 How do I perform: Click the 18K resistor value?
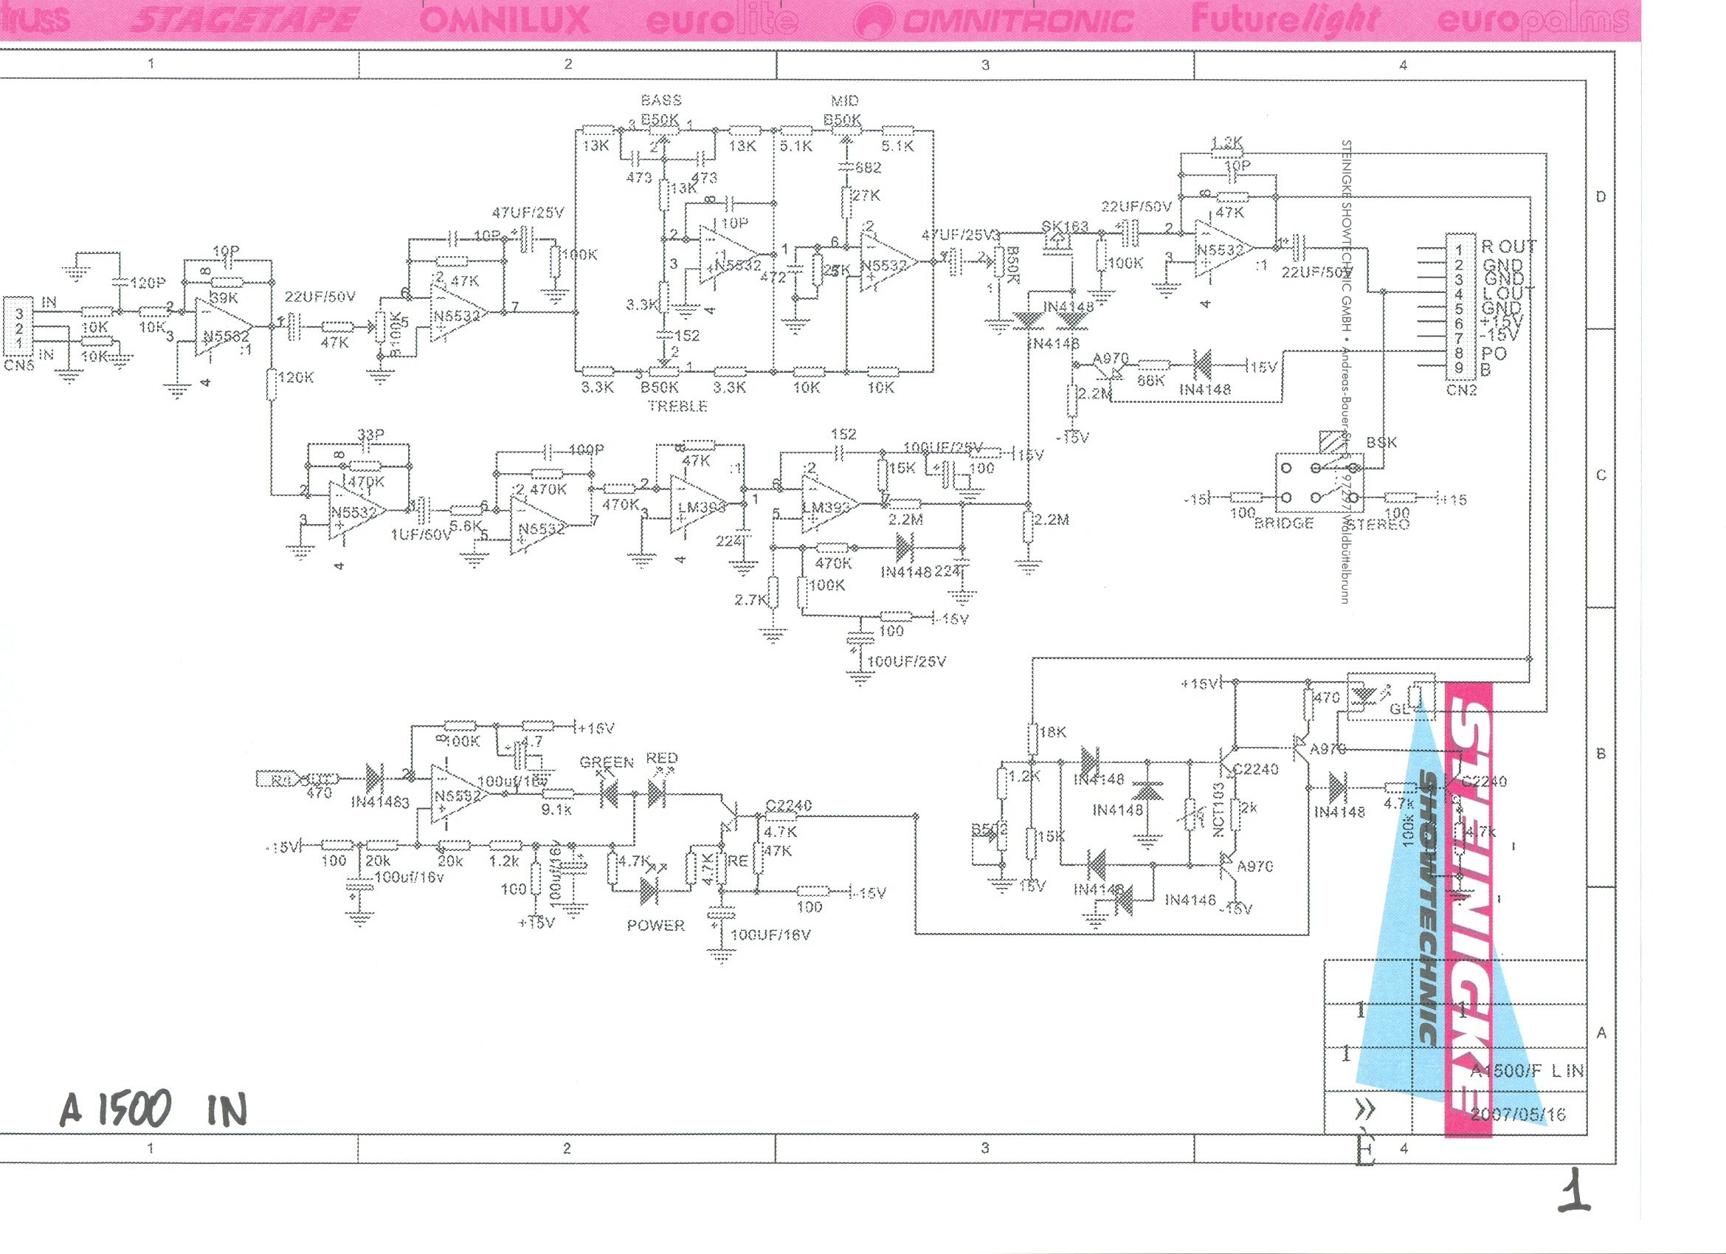1052,731
